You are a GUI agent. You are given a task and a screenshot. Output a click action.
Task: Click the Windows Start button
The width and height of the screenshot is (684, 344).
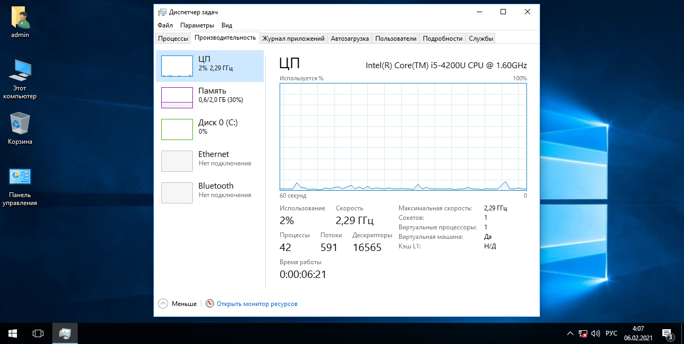tap(13, 333)
